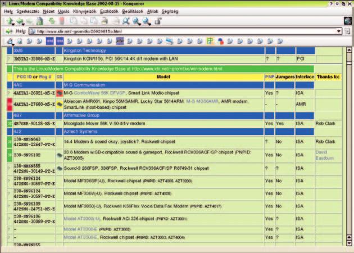
Task: Click the Up navigation arrow icon
Action: tap(10, 21)
